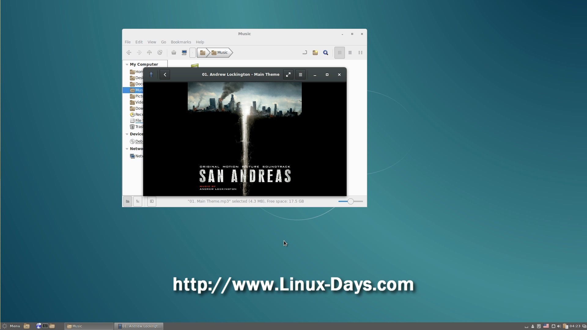
Task: Adjust the icon zoom slider
Action: (351, 201)
